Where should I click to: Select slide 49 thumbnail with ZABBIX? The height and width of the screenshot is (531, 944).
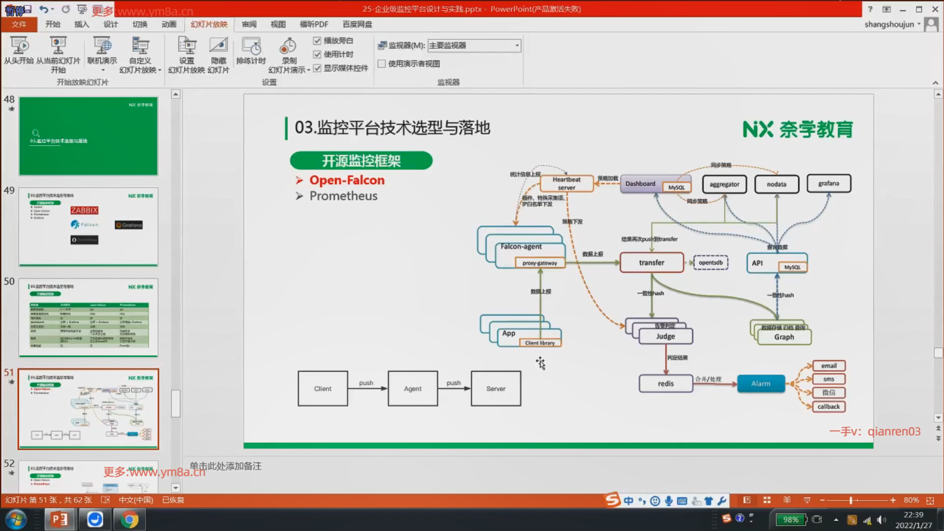point(88,227)
